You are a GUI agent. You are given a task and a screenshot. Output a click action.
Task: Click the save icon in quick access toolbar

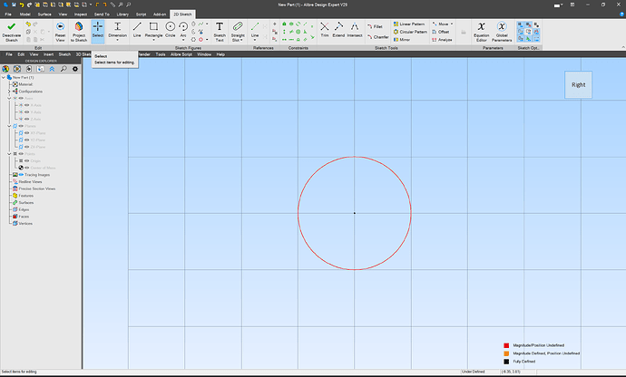coord(14,5)
